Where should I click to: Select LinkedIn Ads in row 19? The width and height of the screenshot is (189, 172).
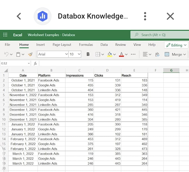(51, 163)
